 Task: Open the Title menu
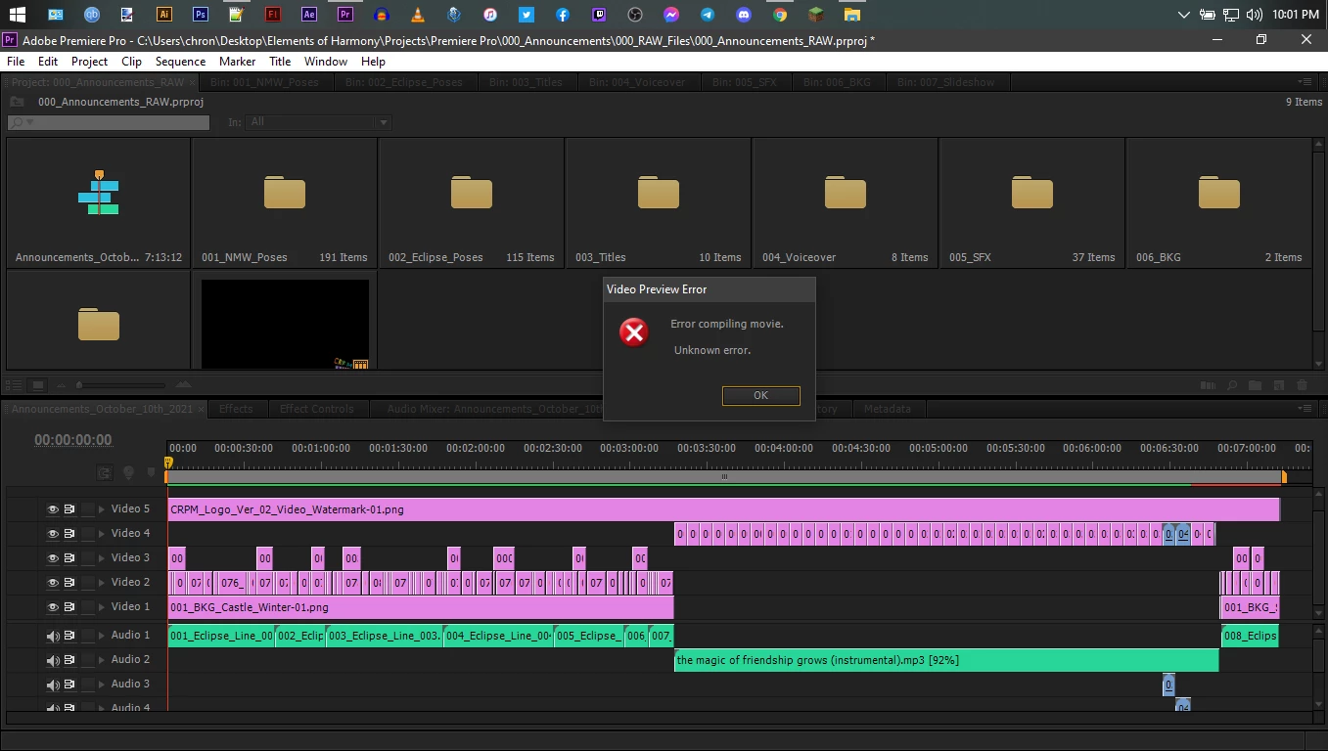pos(280,61)
